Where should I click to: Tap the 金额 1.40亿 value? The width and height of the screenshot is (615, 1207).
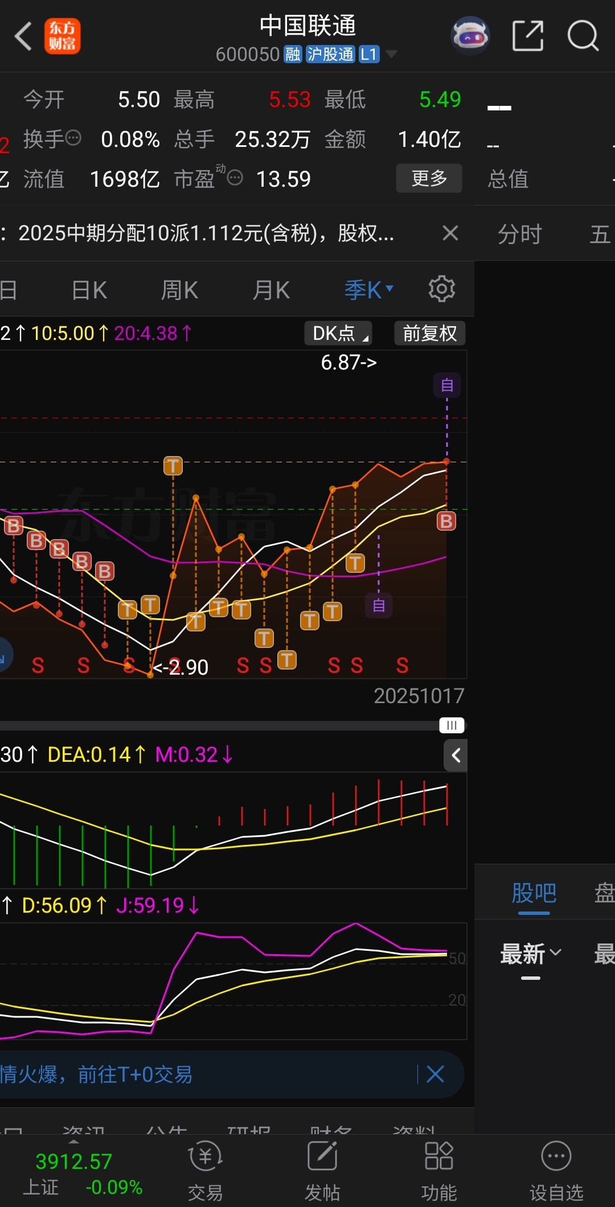click(429, 139)
